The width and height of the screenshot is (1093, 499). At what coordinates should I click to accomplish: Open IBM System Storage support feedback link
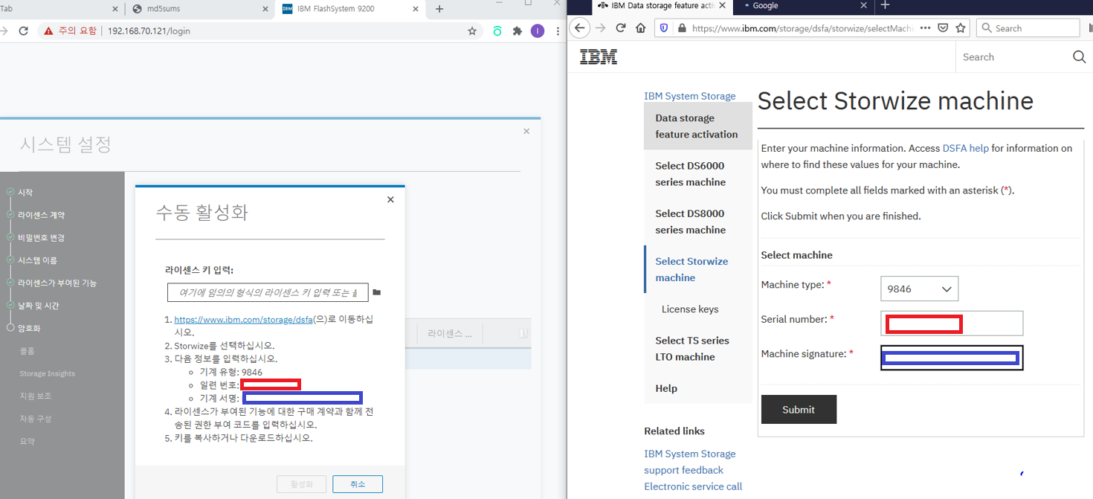point(690,462)
